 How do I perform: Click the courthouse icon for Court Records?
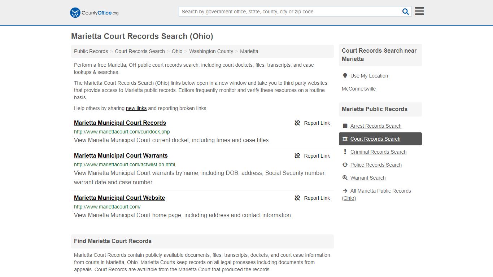345,139
